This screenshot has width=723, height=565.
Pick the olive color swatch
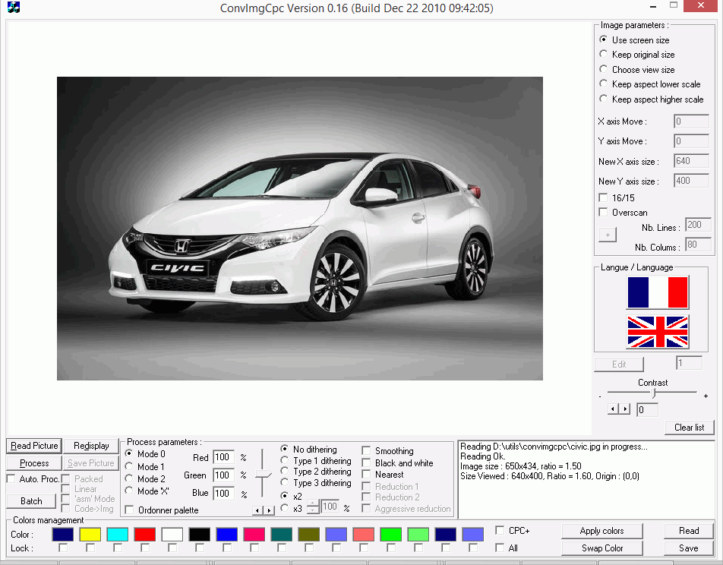point(309,534)
